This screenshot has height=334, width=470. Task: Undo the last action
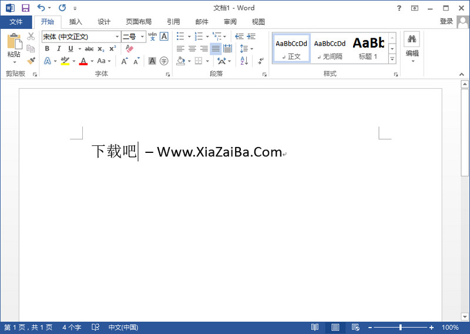41,8
